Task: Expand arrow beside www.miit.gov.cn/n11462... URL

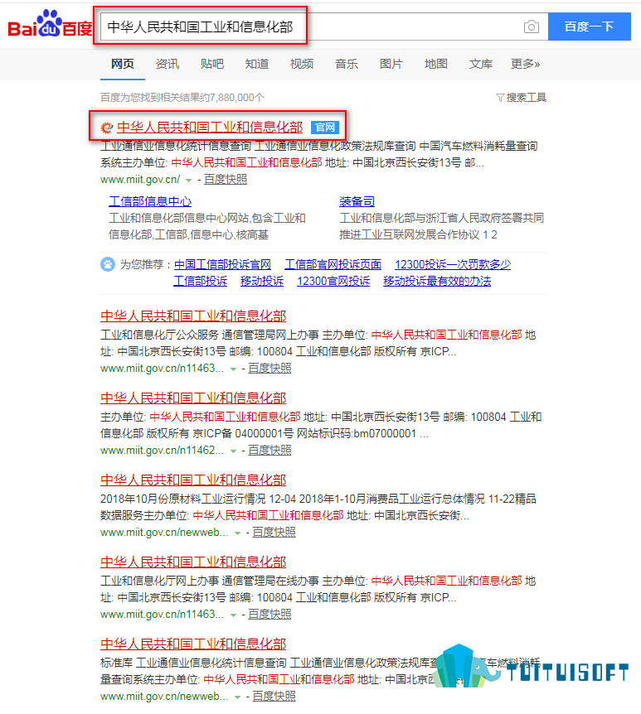Action: 233,451
